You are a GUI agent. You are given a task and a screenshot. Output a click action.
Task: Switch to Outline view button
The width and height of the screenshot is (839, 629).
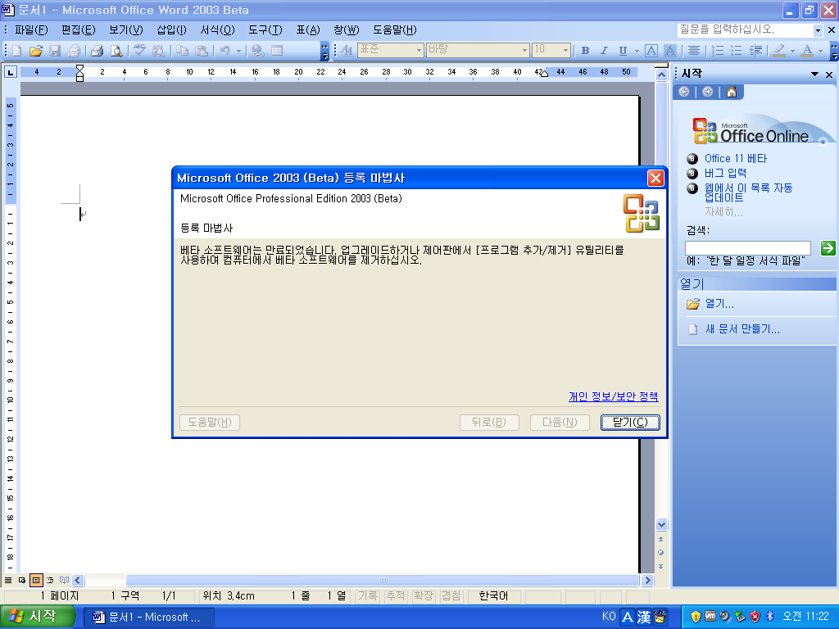pos(50,580)
